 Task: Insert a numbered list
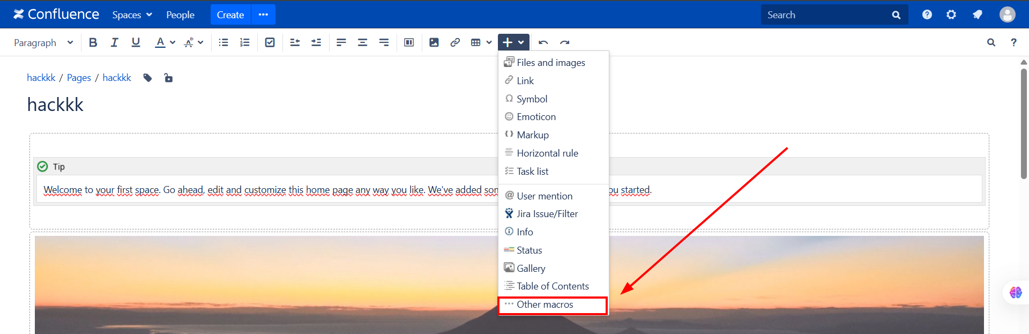pos(245,42)
